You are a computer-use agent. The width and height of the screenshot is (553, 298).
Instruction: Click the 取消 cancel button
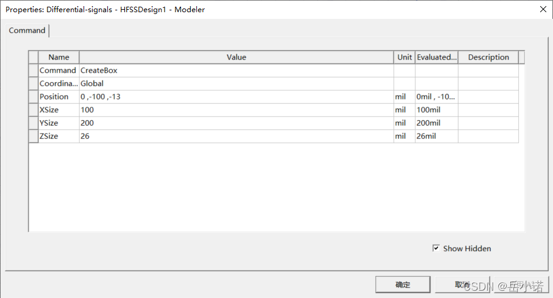coord(462,285)
